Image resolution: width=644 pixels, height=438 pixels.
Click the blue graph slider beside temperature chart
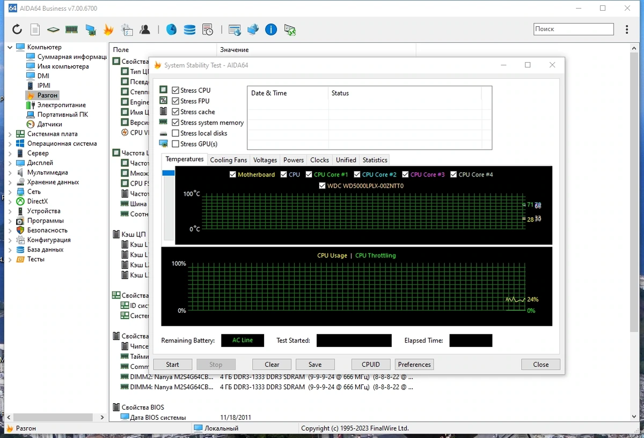pos(169,173)
